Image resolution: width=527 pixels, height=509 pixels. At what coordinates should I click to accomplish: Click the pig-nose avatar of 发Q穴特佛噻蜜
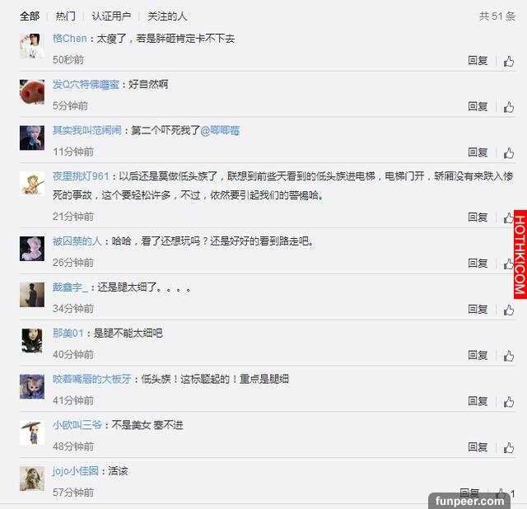pos(32,91)
